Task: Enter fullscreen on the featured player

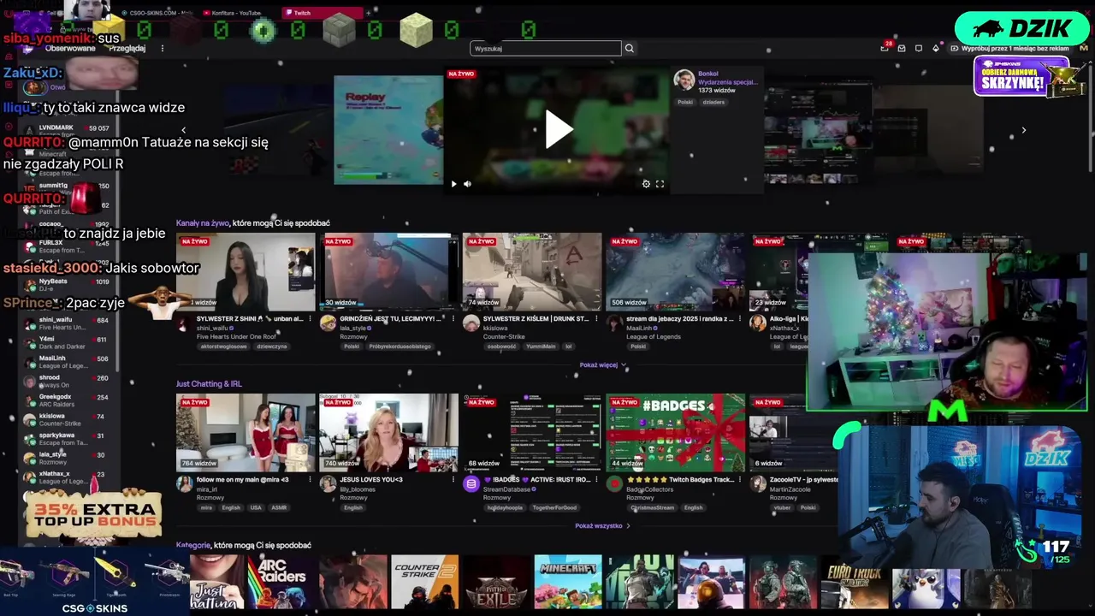Action: click(x=660, y=184)
